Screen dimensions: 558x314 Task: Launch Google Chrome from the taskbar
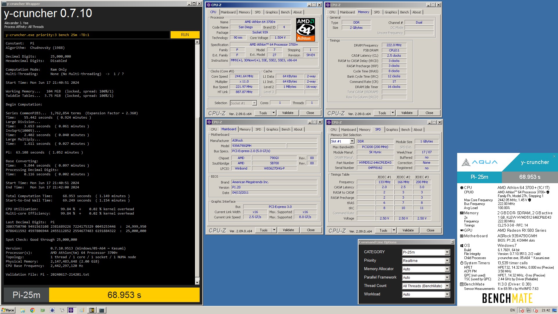click(32, 310)
